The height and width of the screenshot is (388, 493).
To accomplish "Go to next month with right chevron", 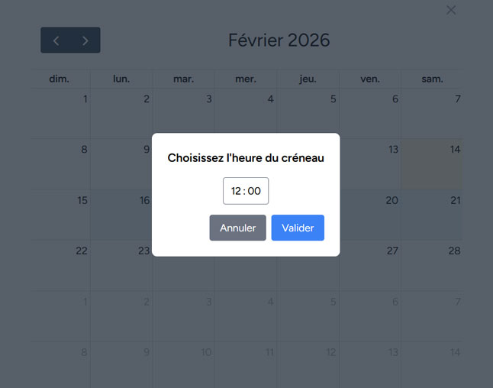I will tap(85, 40).
